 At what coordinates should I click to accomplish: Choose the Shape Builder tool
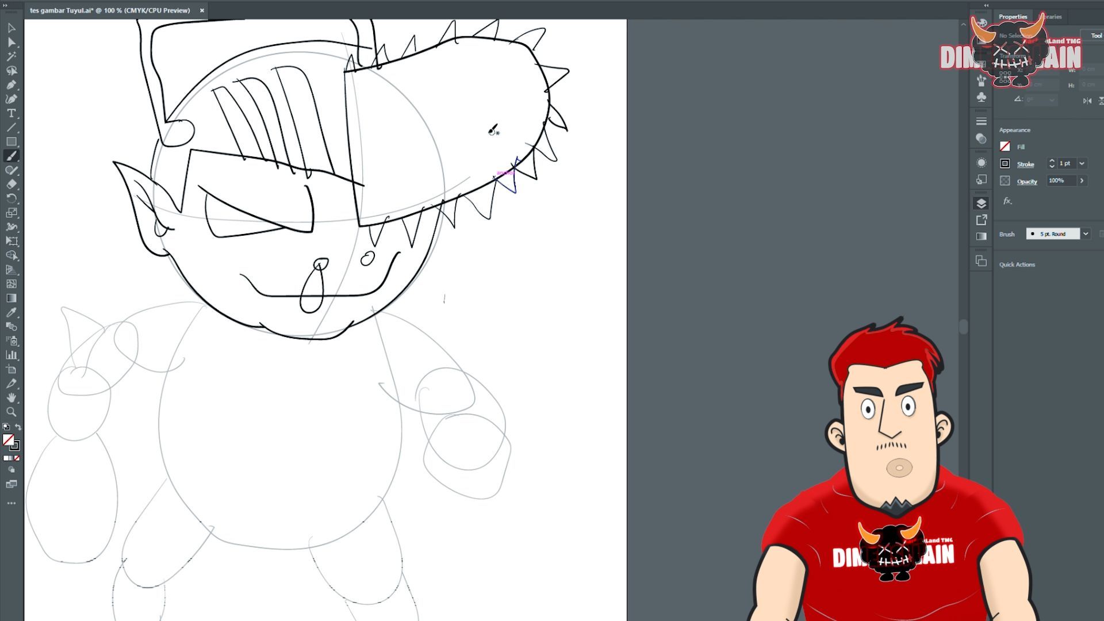pyautogui.click(x=11, y=255)
